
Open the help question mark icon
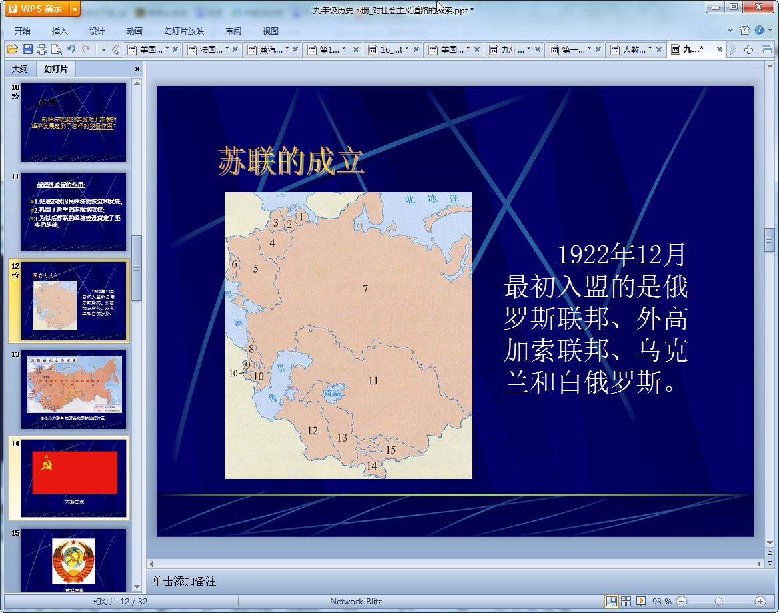(x=759, y=30)
